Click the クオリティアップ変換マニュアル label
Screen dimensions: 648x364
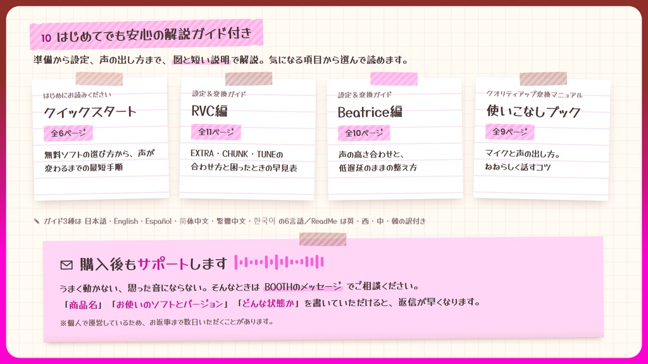[x=534, y=95]
